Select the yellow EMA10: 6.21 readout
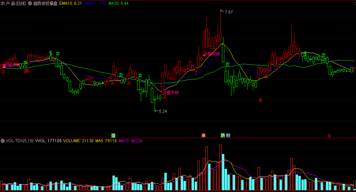356x192 pixels. pyautogui.click(x=70, y=3)
